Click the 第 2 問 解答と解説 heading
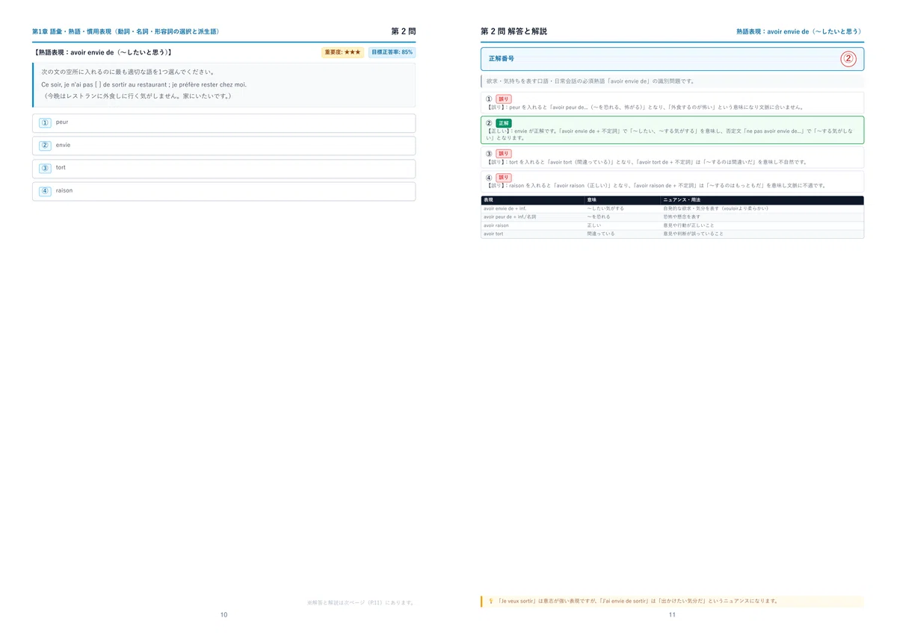This screenshot has width=897, height=633. coord(514,31)
